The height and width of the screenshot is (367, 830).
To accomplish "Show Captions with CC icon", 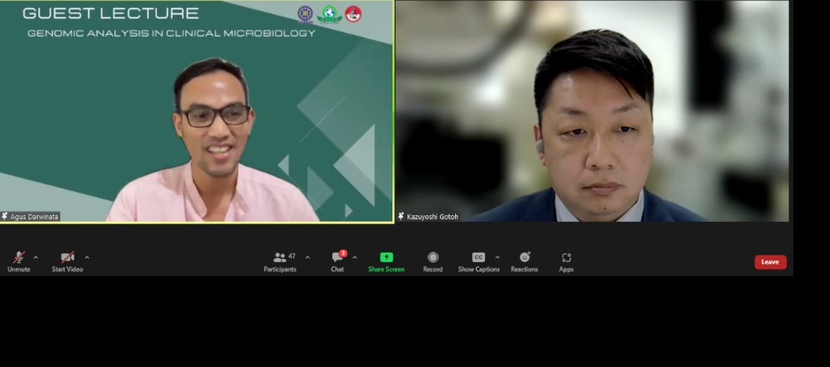I will coord(478,258).
